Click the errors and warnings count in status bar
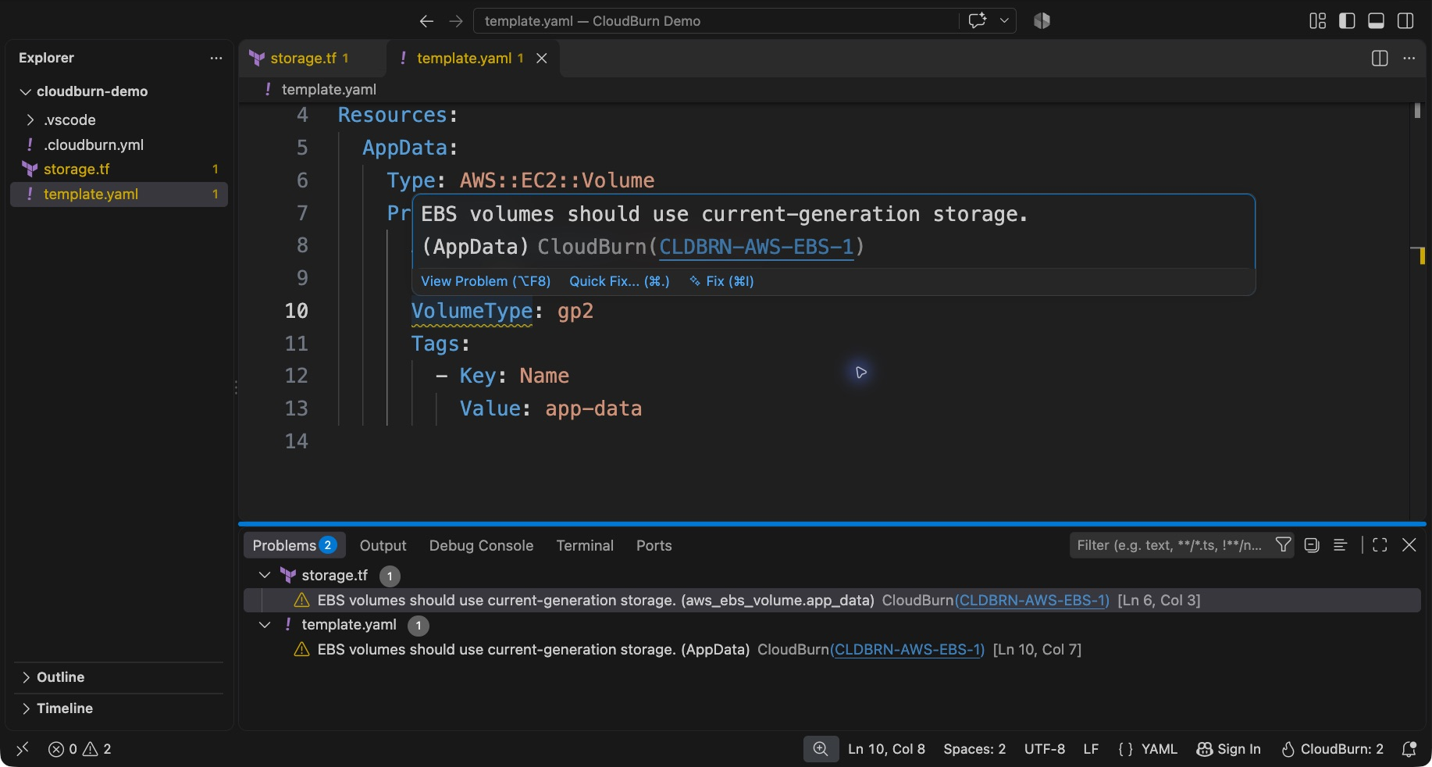The width and height of the screenshot is (1432, 767). tap(80, 749)
